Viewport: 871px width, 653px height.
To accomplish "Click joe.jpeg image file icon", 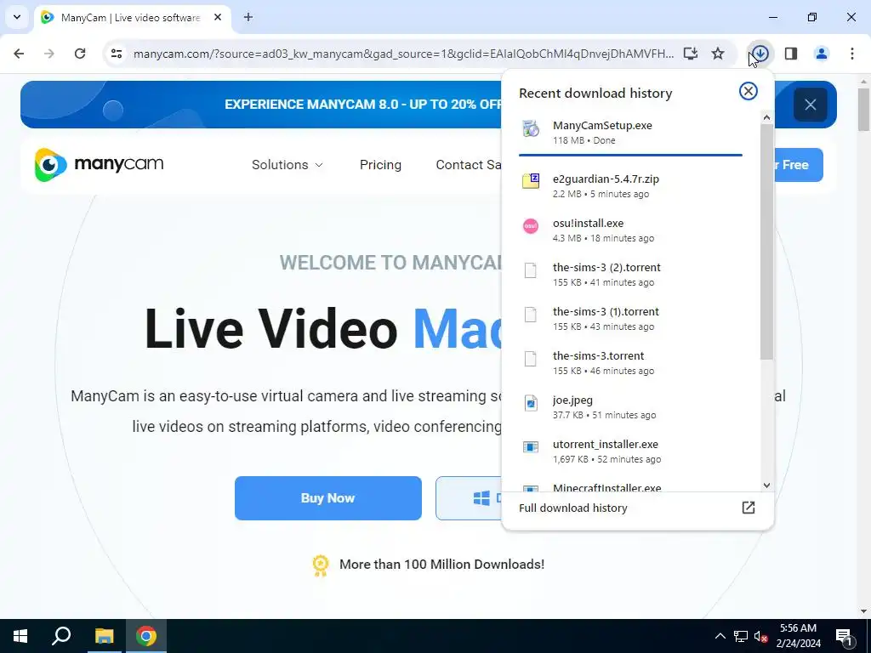I will (x=531, y=403).
